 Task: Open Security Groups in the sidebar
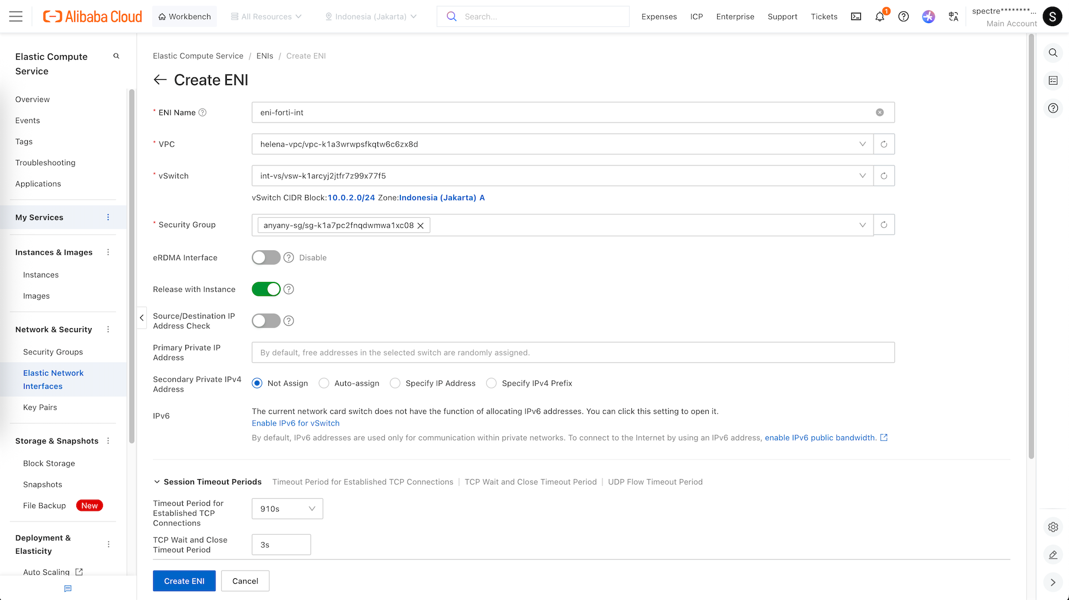[x=53, y=352]
